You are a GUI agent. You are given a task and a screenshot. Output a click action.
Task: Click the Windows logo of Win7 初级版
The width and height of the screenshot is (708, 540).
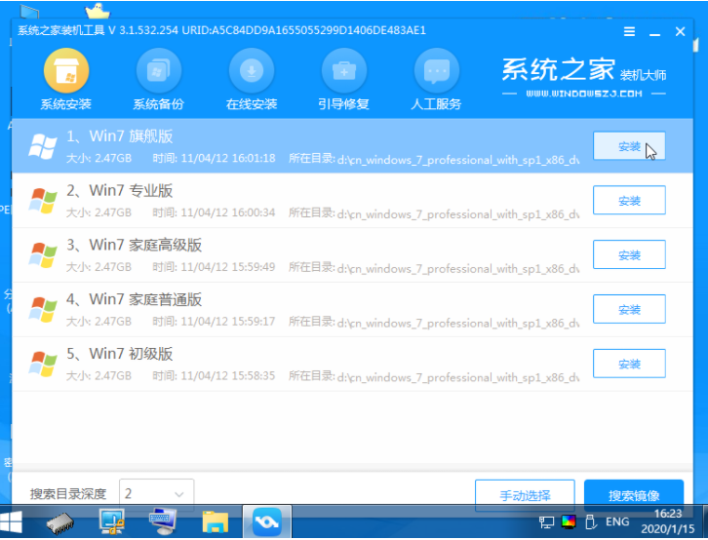43,364
